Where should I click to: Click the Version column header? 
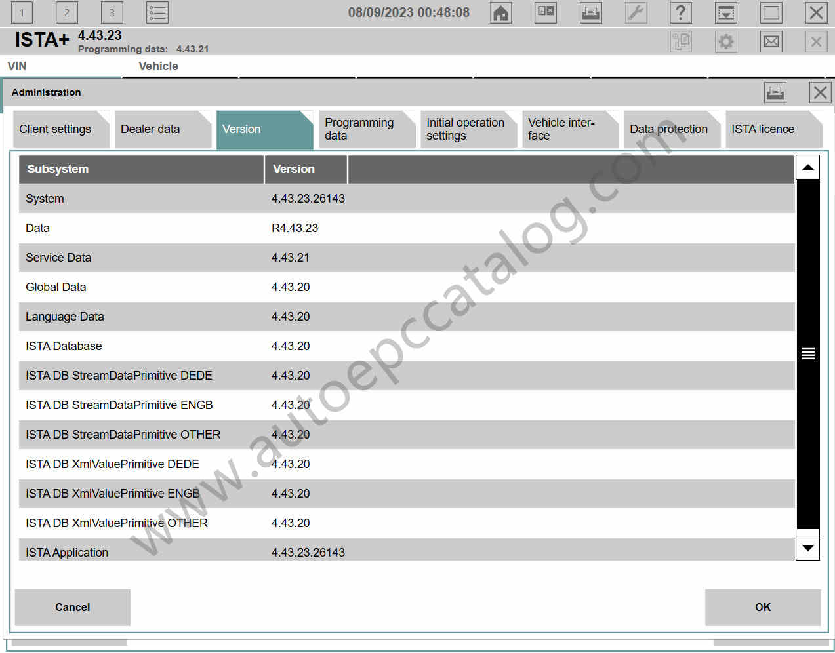[x=306, y=169]
